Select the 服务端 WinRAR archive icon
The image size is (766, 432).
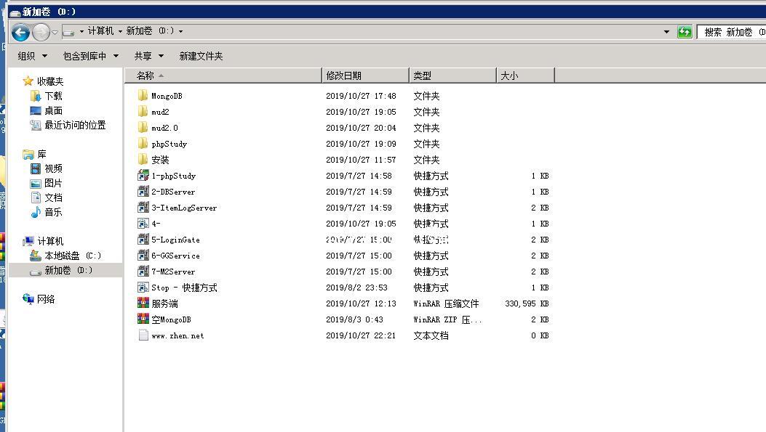point(143,303)
